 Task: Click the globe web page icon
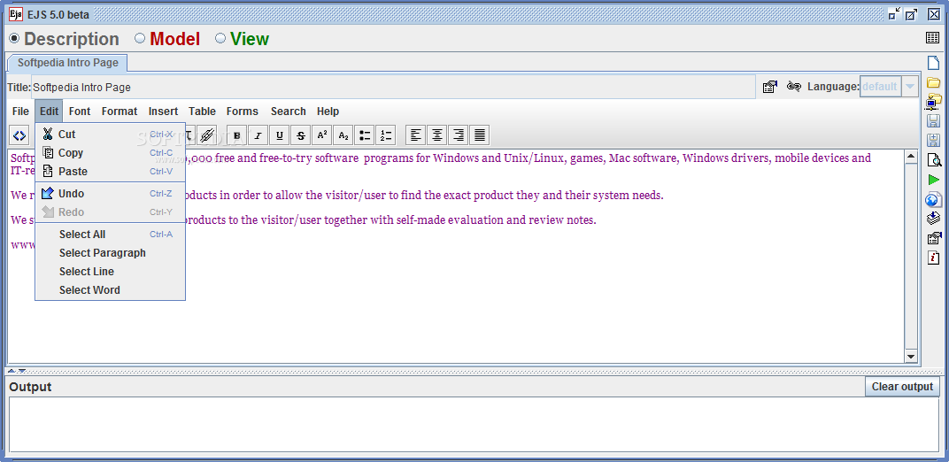click(x=934, y=199)
